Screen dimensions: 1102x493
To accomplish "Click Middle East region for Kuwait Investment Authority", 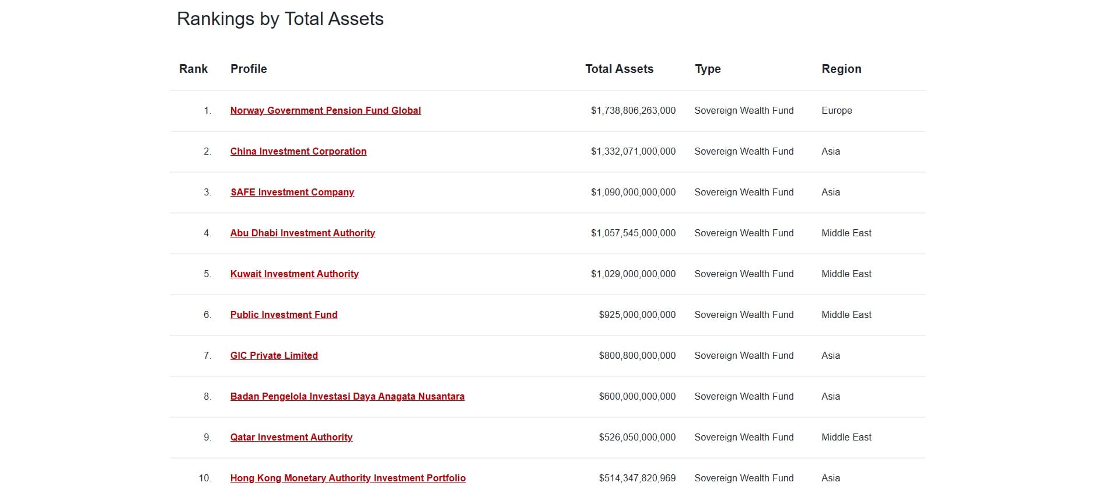I will (846, 274).
